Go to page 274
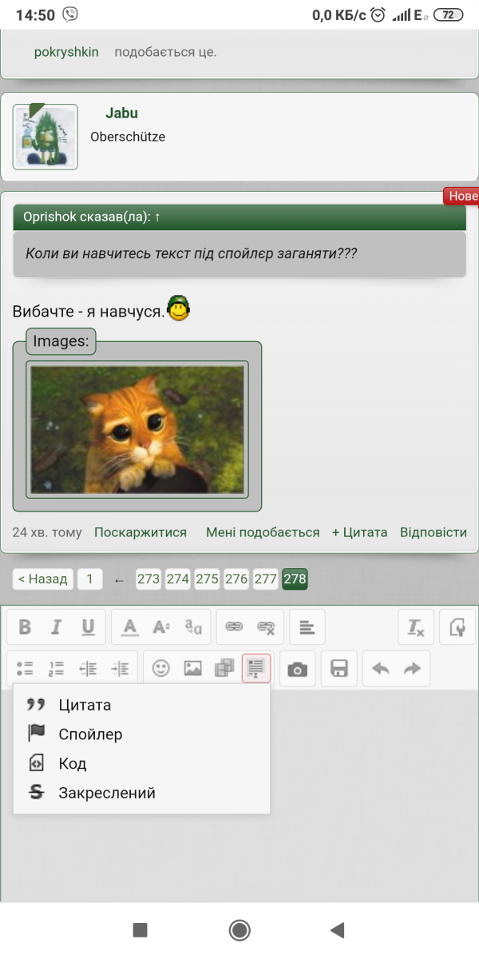 coord(178,579)
